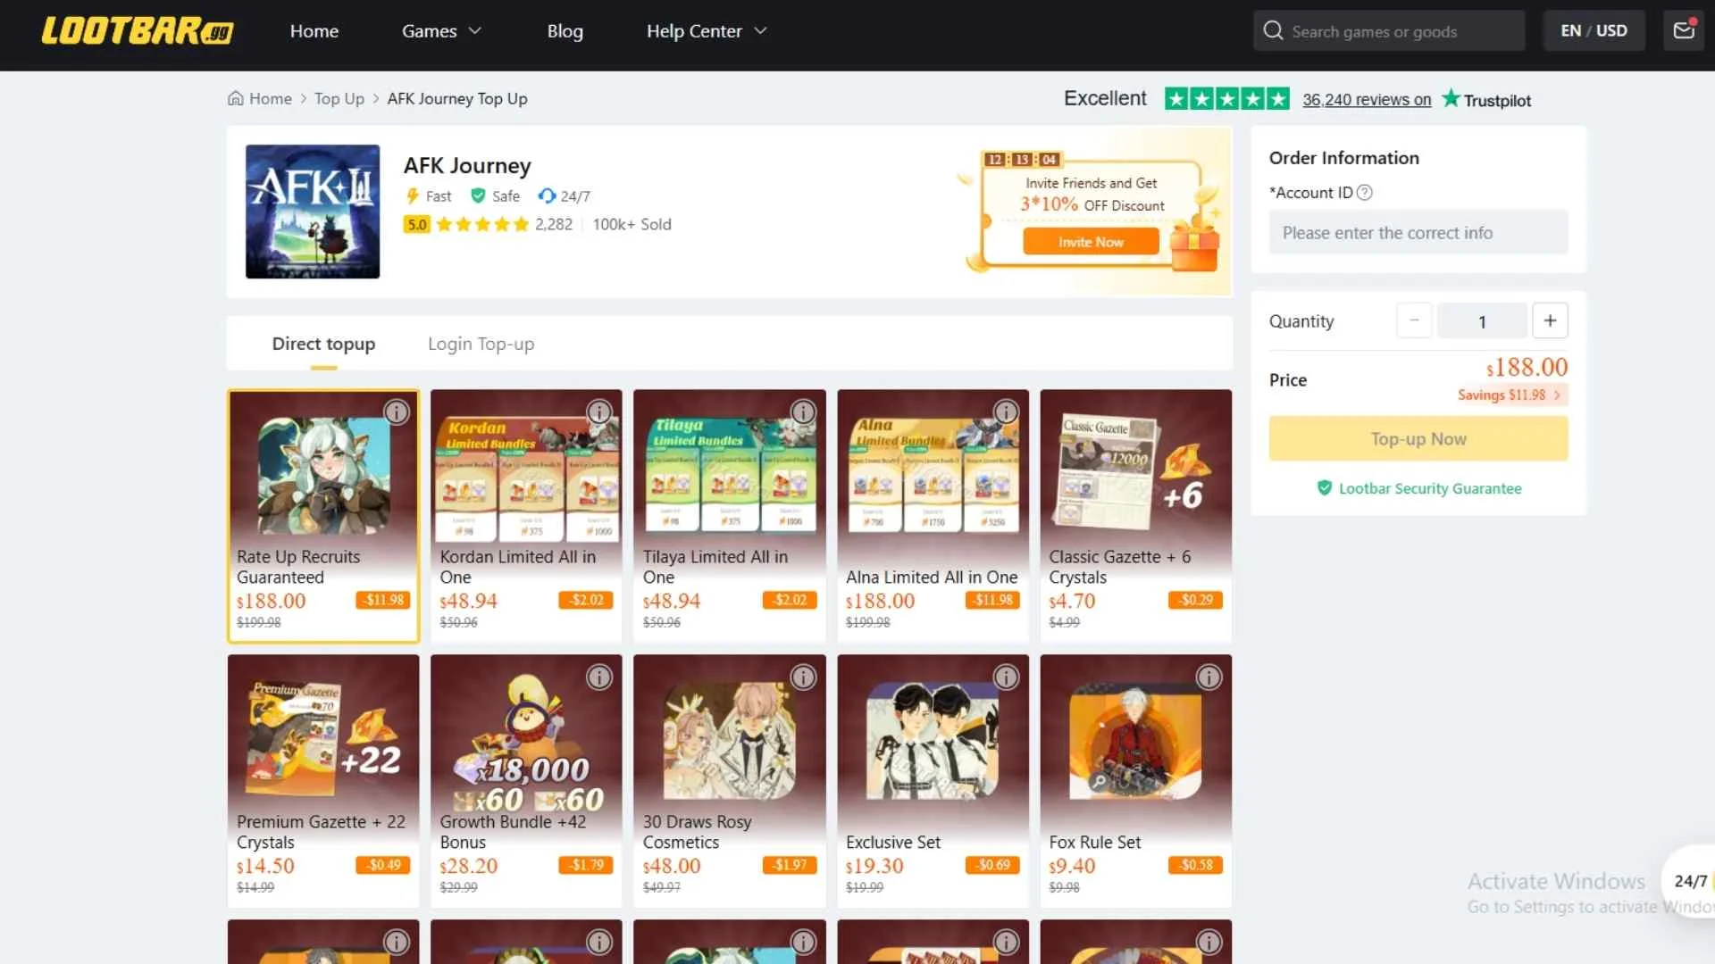1715x964 pixels.
Task: Click the search magnifier icon
Action: click(1273, 31)
